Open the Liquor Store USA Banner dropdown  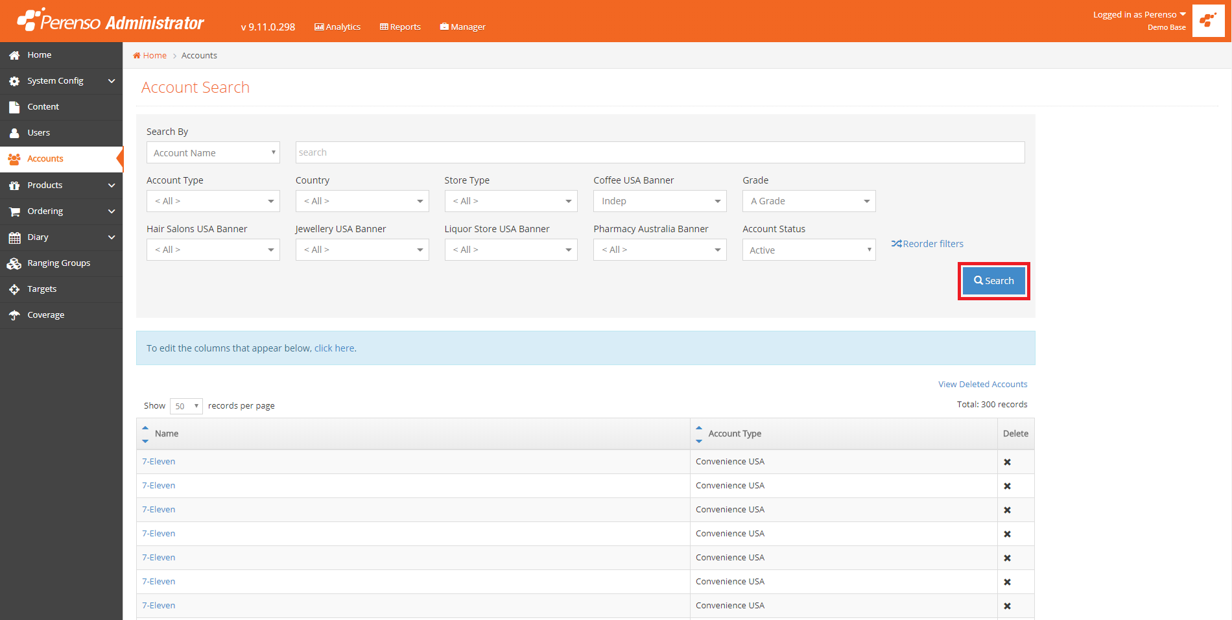click(511, 250)
